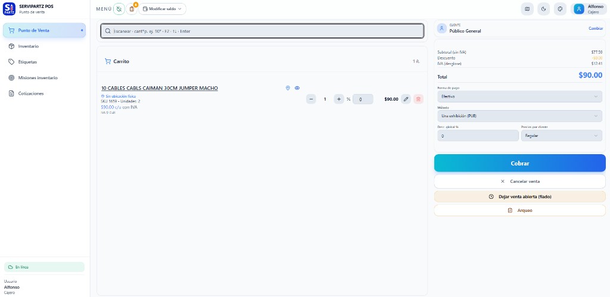Click the Etiquetas tag icon
This screenshot has height=297, width=610.
coord(11,62)
